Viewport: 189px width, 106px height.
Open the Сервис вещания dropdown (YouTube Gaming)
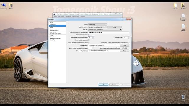[97, 27]
